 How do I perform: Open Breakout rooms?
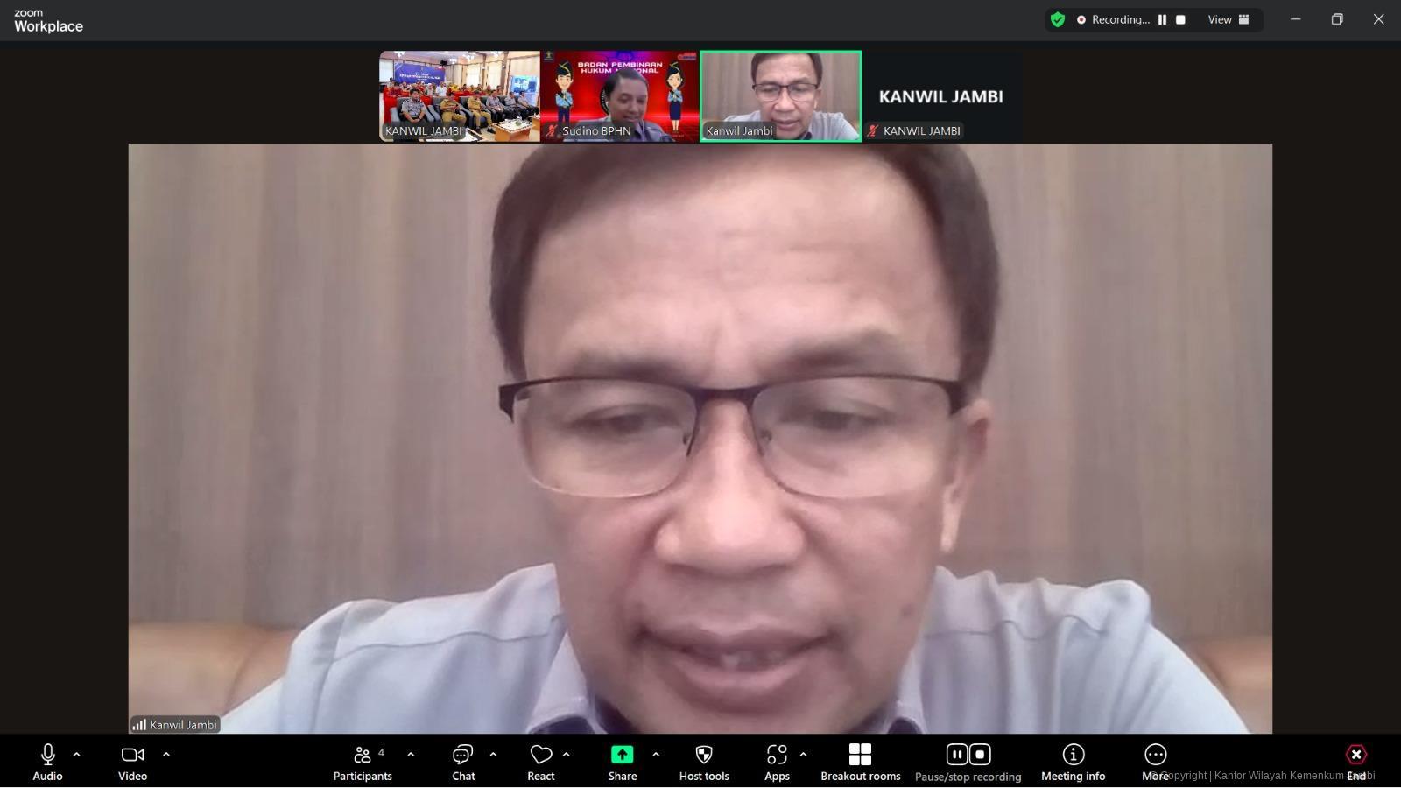[x=860, y=762]
